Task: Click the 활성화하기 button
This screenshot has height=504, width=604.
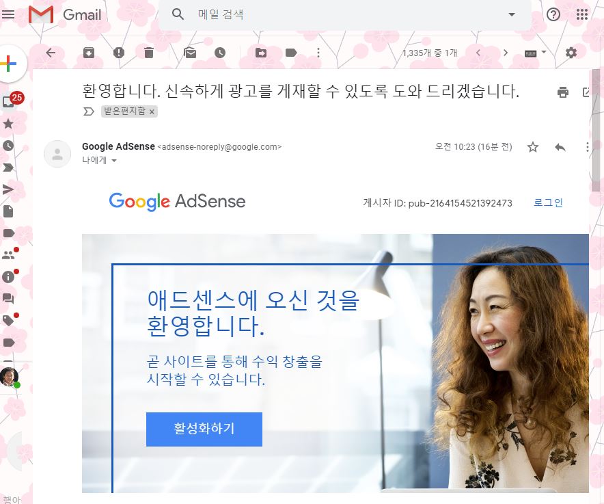Action: [x=204, y=429]
